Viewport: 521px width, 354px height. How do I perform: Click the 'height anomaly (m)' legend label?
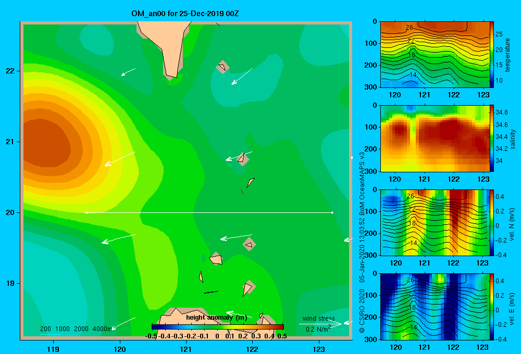tap(217, 318)
